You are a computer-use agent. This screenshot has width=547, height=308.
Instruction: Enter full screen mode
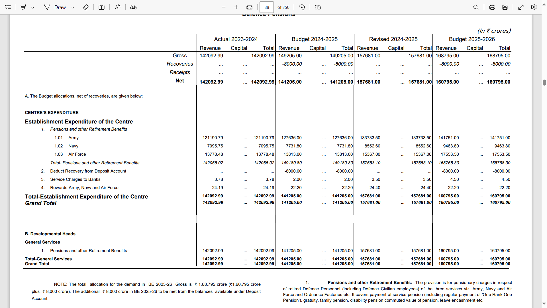pyautogui.click(x=521, y=7)
